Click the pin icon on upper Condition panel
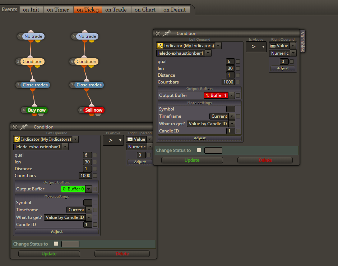 coord(166,33)
